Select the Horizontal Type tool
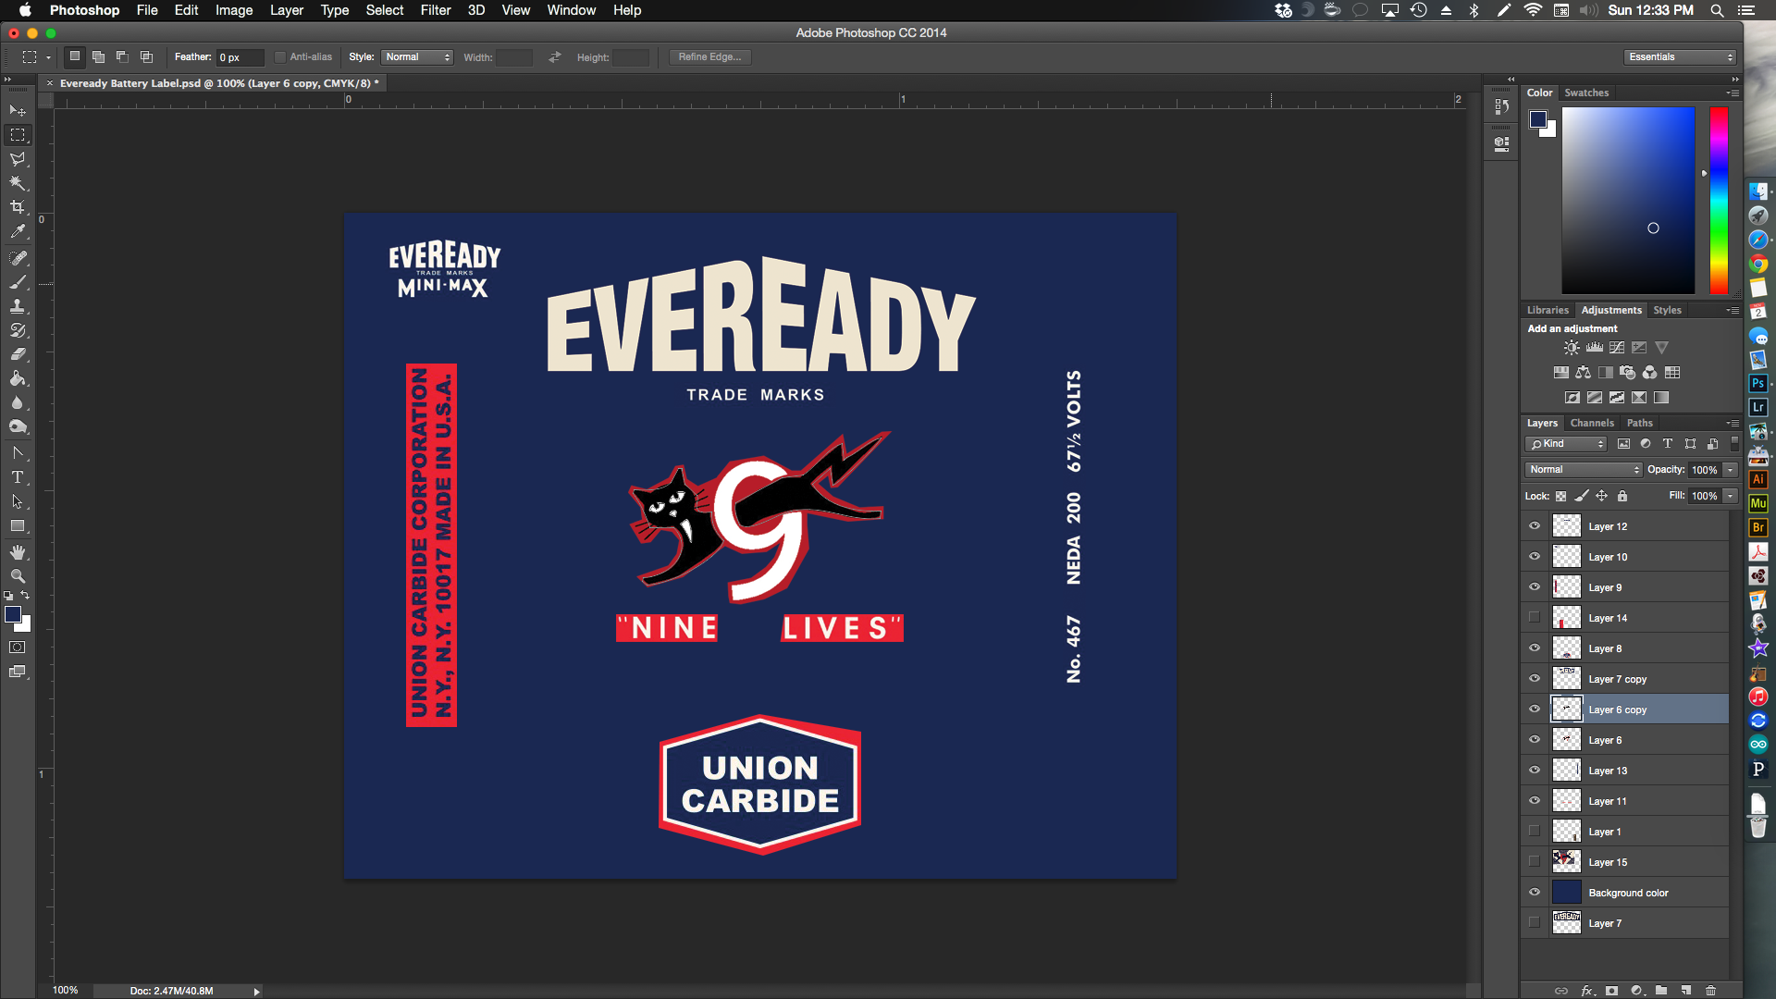Viewport: 1776px width, 999px height. click(x=18, y=477)
